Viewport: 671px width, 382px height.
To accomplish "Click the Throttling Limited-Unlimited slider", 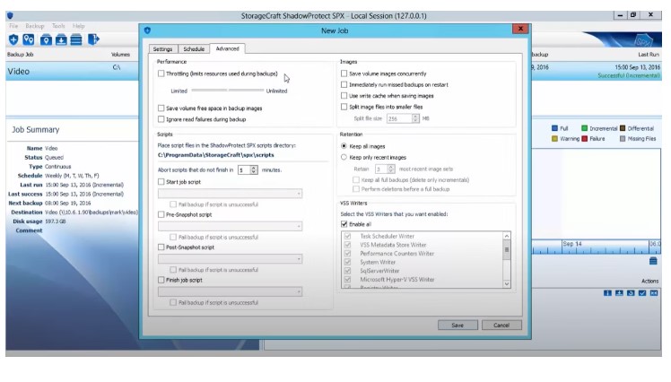I will 228,91.
